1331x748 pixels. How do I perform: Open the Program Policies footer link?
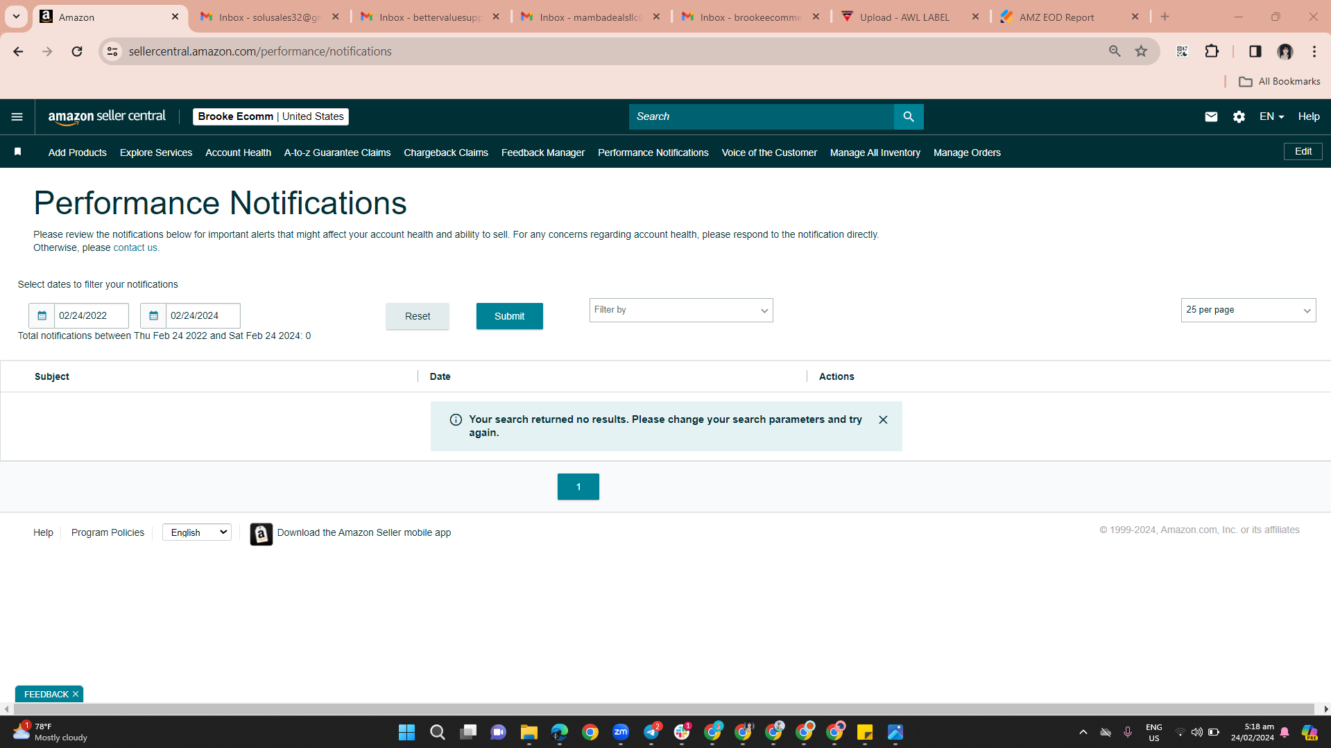click(x=108, y=532)
